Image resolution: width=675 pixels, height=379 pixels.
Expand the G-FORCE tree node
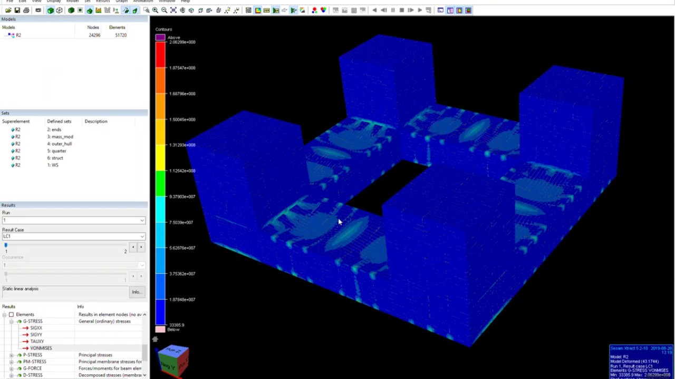pyautogui.click(x=11, y=368)
